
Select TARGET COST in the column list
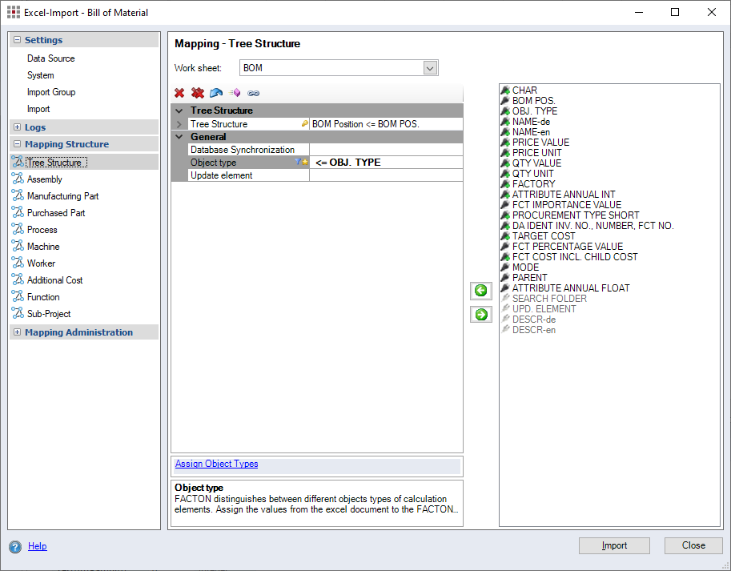tap(544, 236)
